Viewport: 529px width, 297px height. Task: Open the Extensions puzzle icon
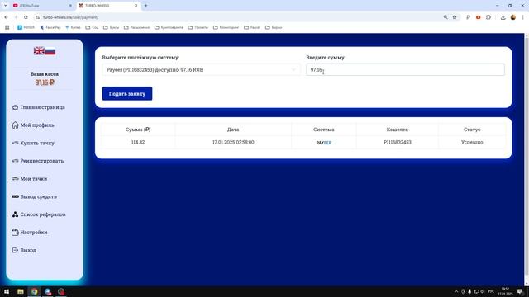tap(488, 17)
